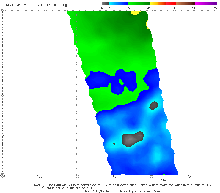
Task: Click the title 'SMAP NRT Winds 20231009 ascending'
Action: 36,5
